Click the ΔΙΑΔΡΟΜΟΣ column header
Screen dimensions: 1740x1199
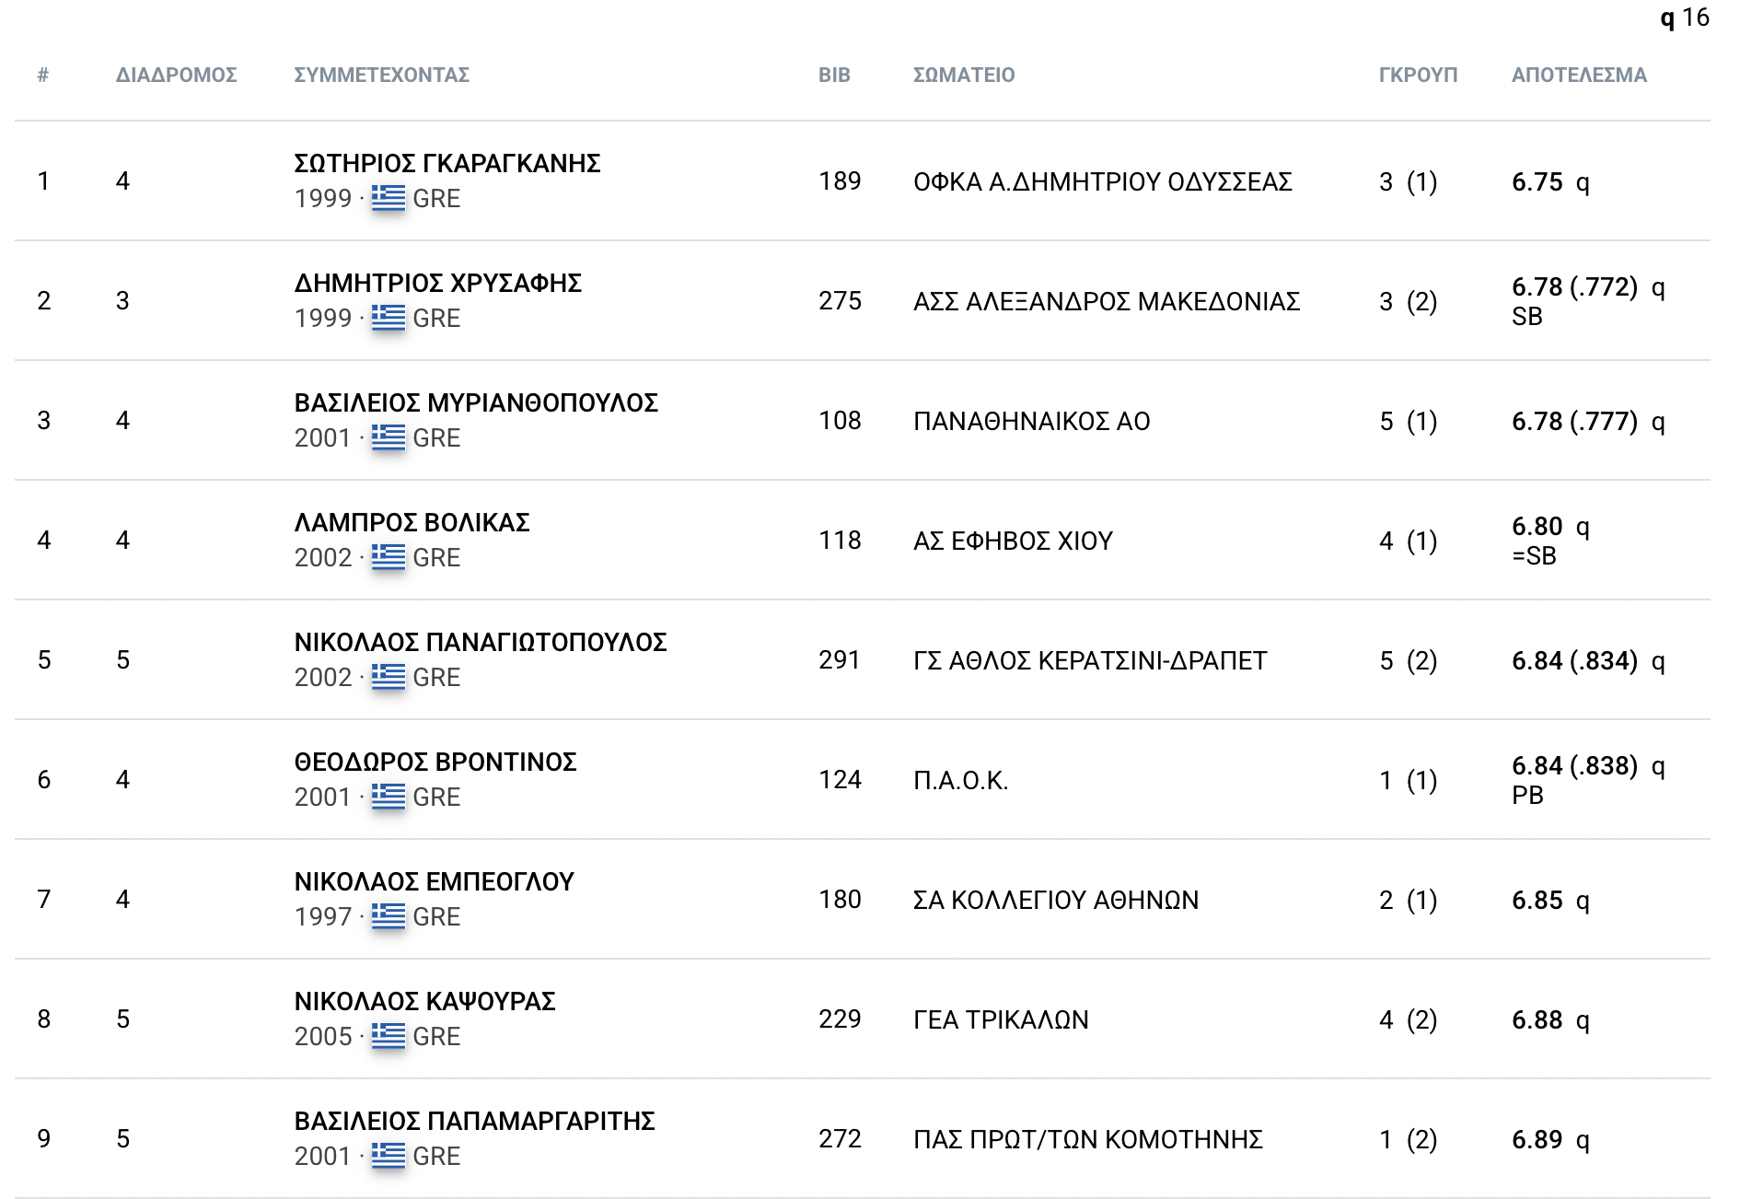177,75
